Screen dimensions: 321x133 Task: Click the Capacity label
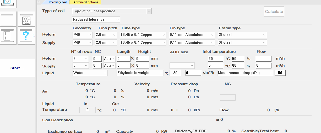click(x=124, y=131)
